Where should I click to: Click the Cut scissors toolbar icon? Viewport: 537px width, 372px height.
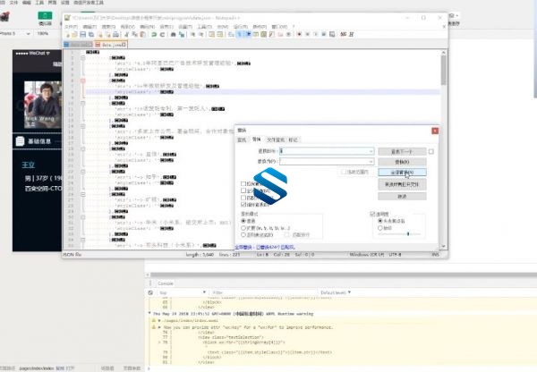pyautogui.click(x=126, y=34)
